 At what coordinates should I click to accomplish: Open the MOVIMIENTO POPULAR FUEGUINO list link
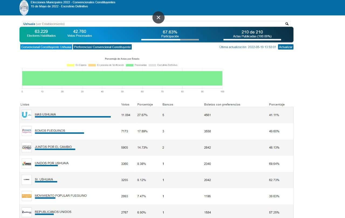coord(61,195)
